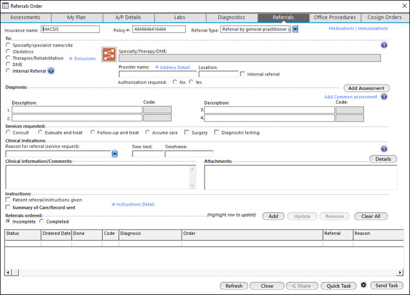Tick Summary of Care/Record sent checkbox
The height and width of the screenshot is (295, 410).
click(x=8, y=207)
